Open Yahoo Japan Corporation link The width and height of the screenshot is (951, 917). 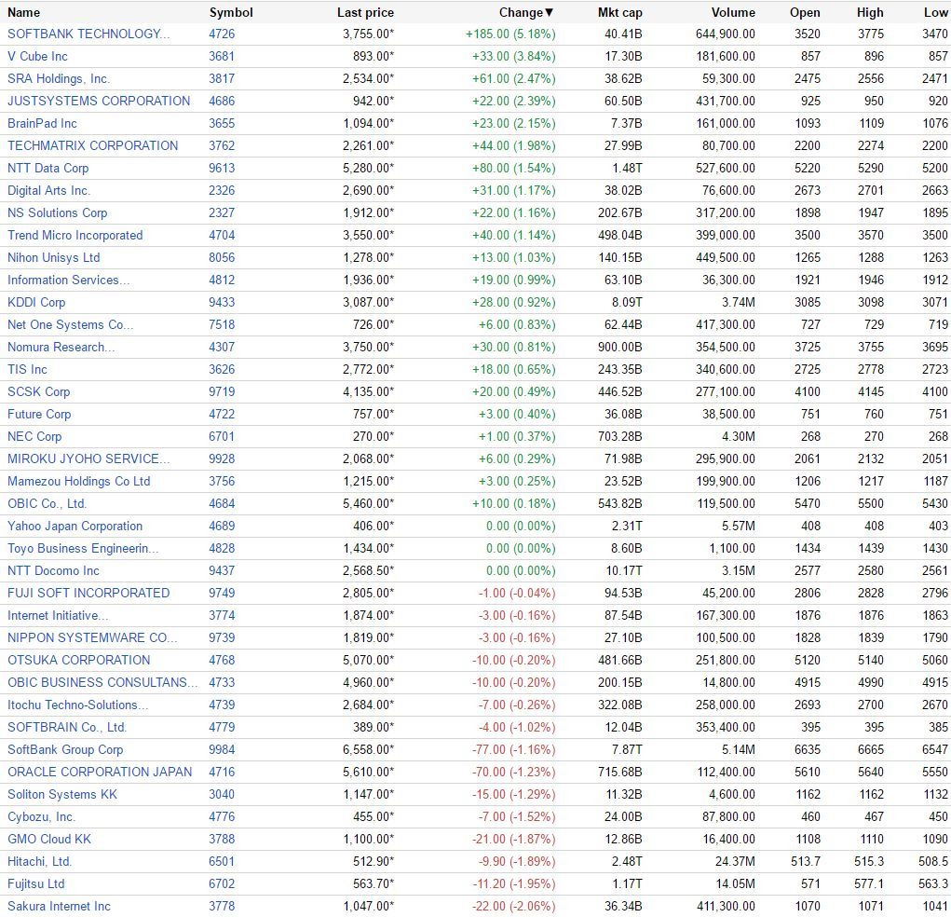pyautogui.click(x=75, y=527)
